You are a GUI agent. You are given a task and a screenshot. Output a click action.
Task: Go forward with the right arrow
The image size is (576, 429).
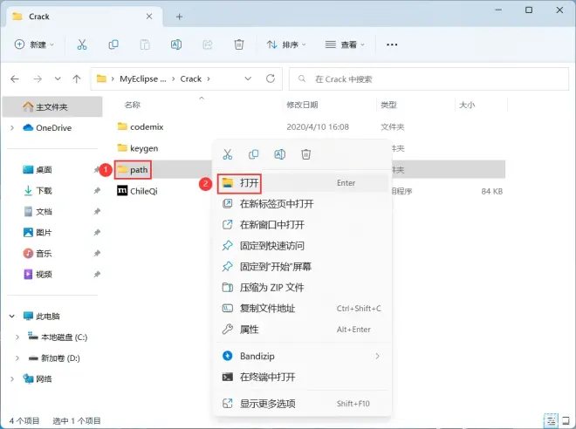38,78
